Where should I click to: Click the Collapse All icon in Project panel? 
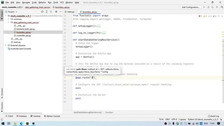(x=51, y=12)
